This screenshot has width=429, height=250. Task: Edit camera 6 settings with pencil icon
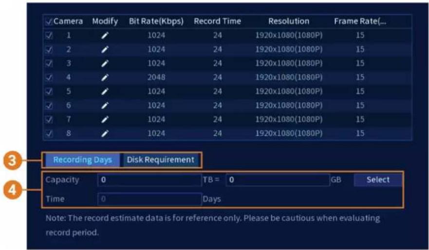point(105,106)
